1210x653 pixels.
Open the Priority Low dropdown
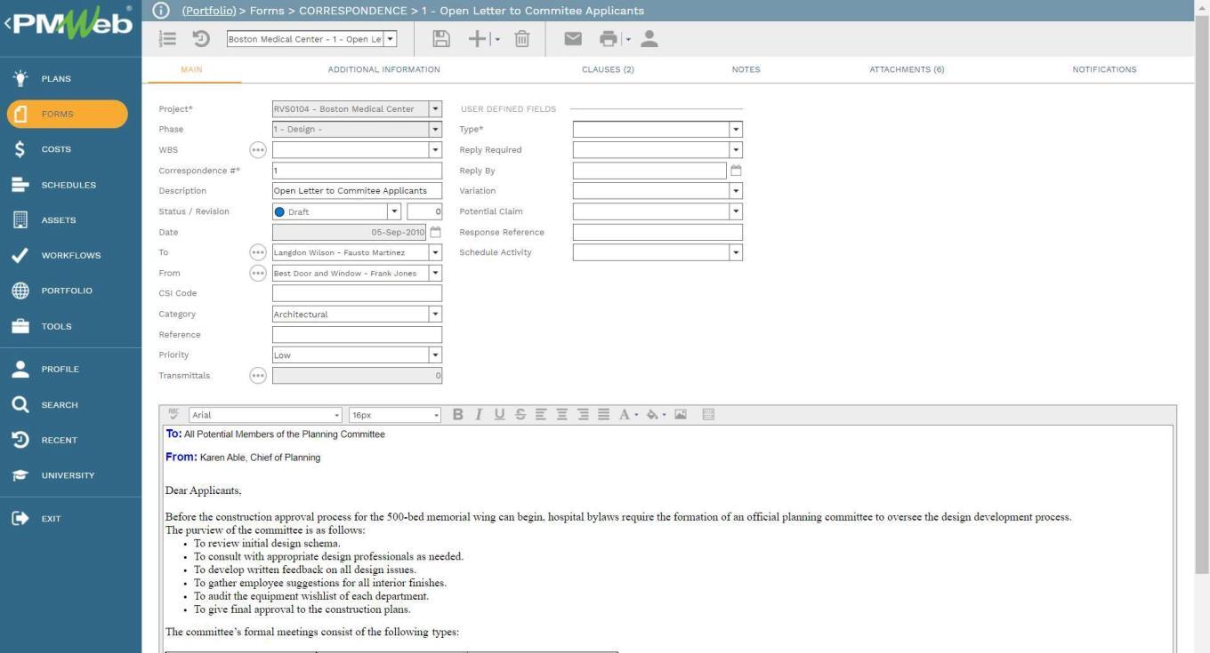coord(435,355)
